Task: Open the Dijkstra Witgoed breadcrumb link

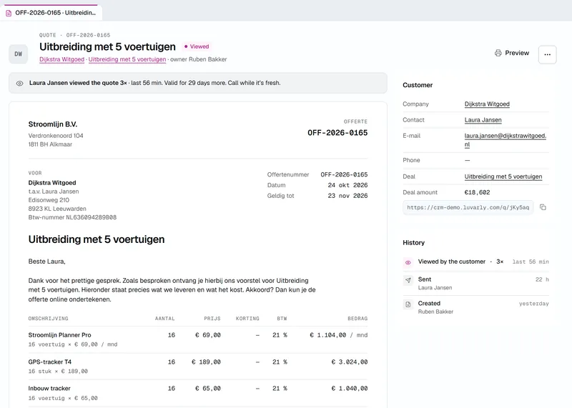Action: click(x=61, y=59)
